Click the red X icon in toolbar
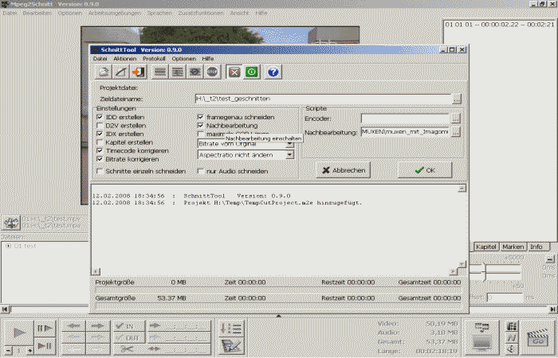Image resolution: width=558 pixels, height=358 pixels. pyautogui.click(x=234, y=72)
